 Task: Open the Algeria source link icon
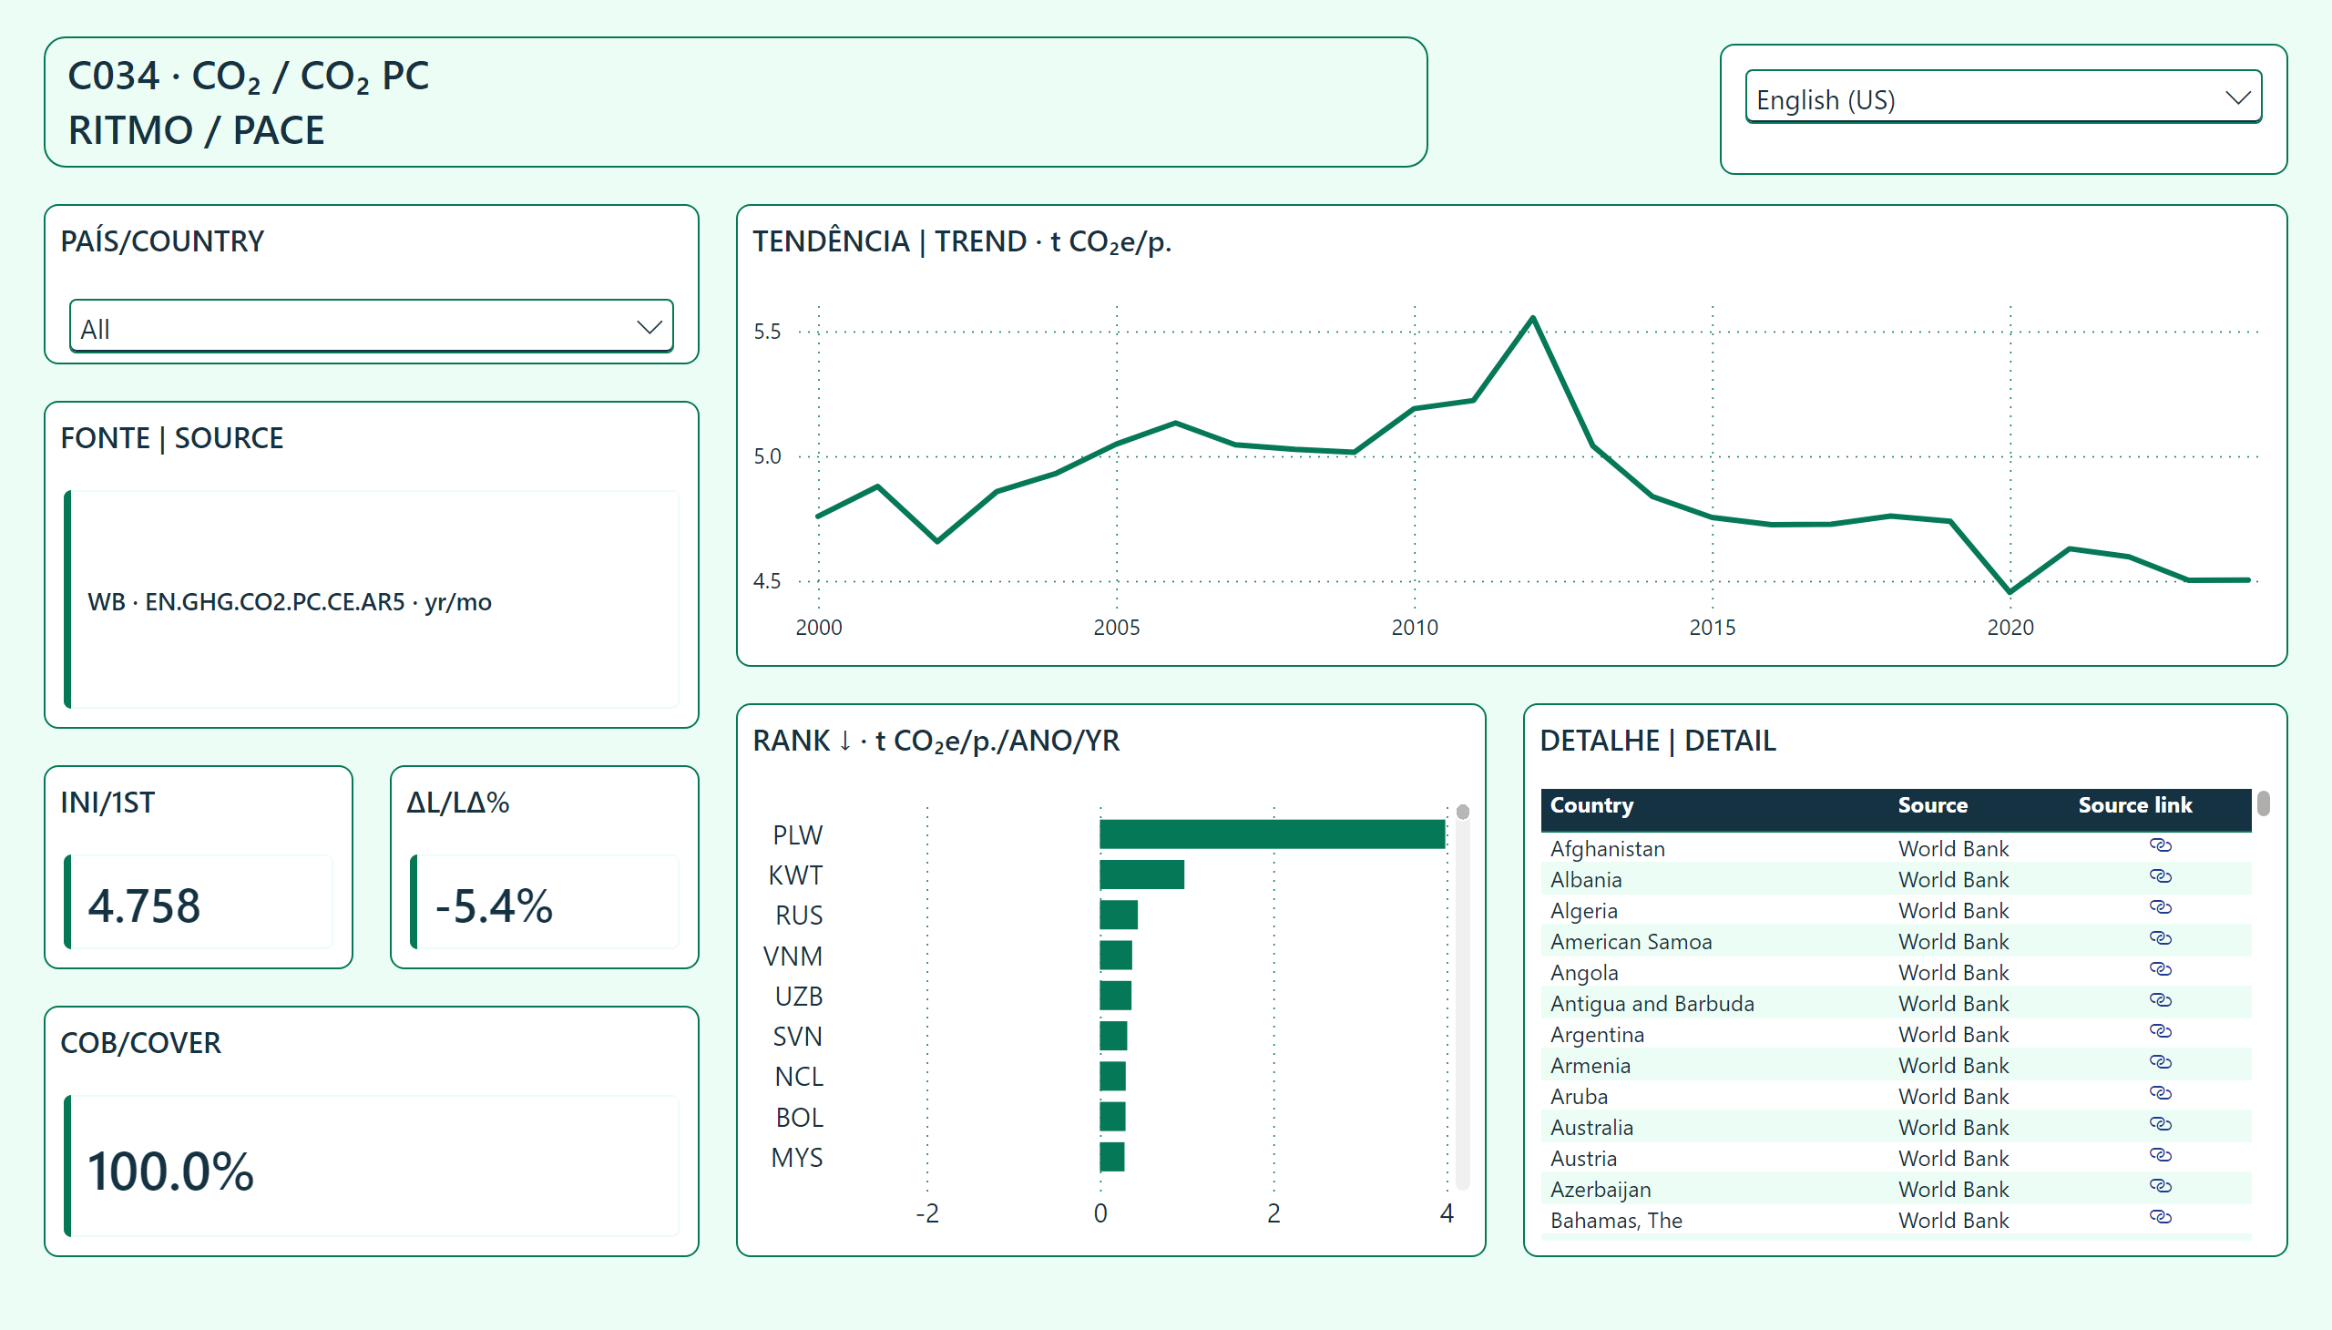click(x=2159, y=908)
